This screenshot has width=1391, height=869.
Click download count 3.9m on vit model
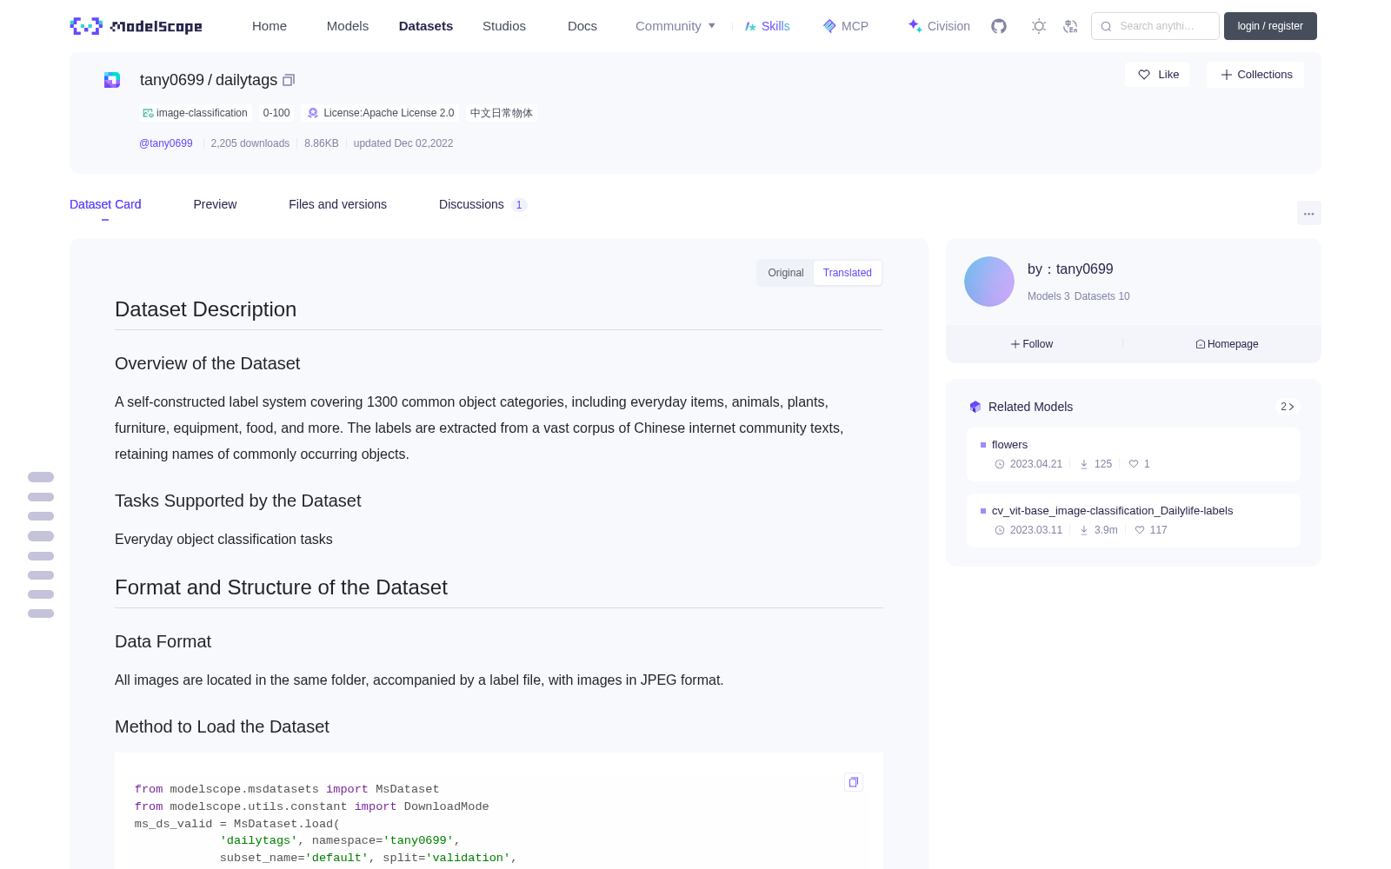pyautogui.click(x=1099, y=530)
